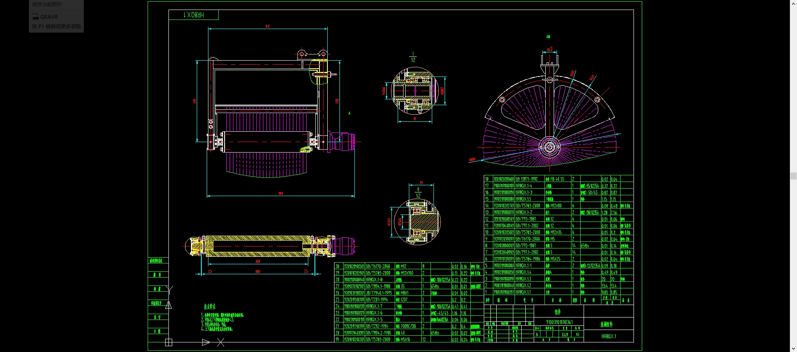Click the QSAVE save icon in the tooltip
The image size is (797, 352).
click(x=35, y=17)
